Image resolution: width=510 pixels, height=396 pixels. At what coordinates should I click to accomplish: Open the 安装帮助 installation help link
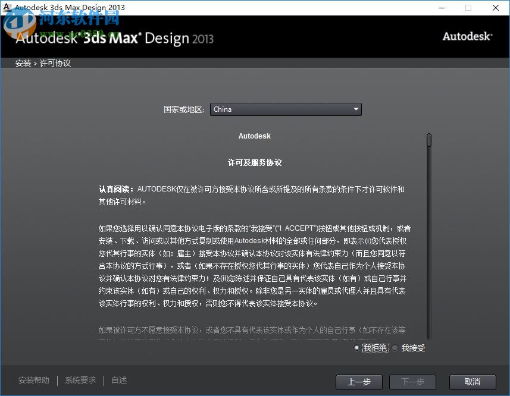pos(33,380)
